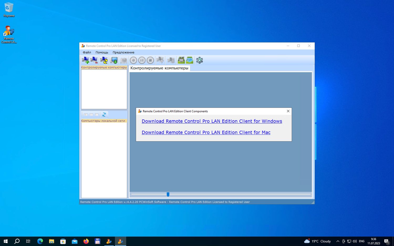394x246 pixels.
Task: Click Download Client for Windows link
Action: coord(212,121)
